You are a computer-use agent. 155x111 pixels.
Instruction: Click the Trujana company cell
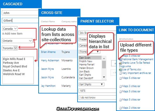(66, 52)
